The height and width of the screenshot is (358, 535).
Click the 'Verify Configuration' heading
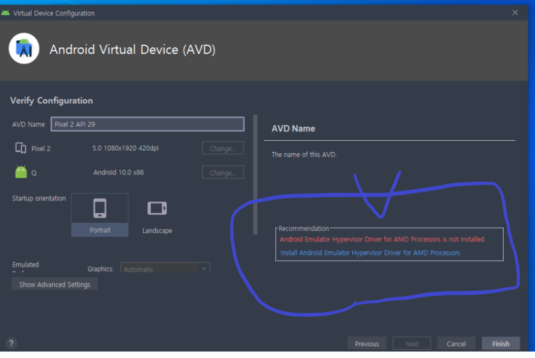52,100
